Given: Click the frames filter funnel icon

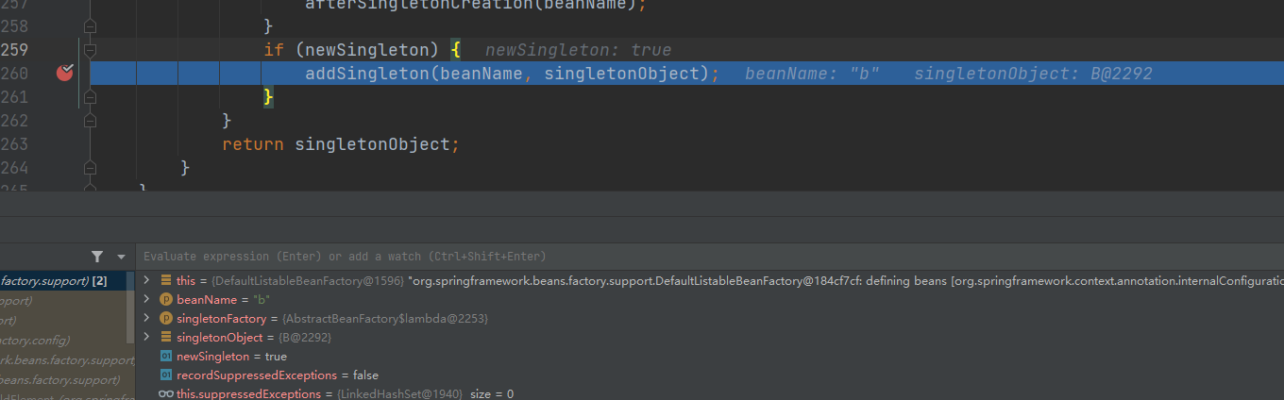Looking at the screenshot, I should pos(97,257).
